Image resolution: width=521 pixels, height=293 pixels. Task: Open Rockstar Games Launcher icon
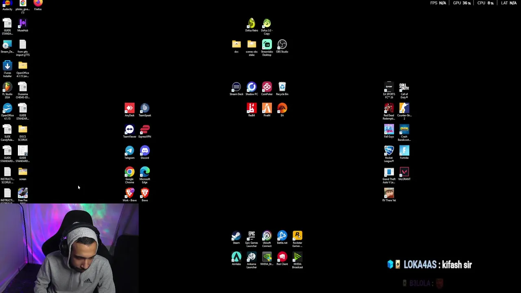[298, 239]
